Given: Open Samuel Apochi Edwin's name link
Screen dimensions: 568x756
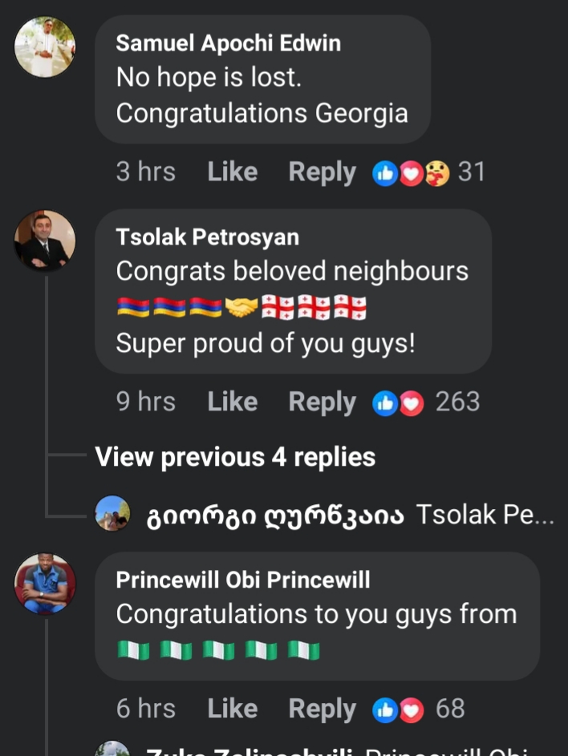Looking at the screenshot, I should coord(228,43).
